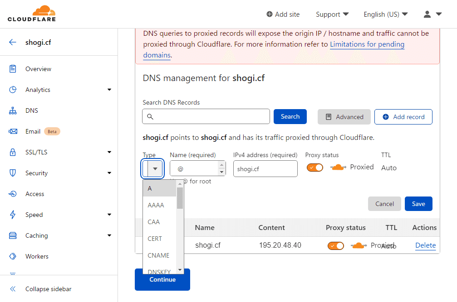The width and height of the screenshot is (457, 302).
Task: Open the English (US) language dropdown
Action: click(x=386, y=14)
